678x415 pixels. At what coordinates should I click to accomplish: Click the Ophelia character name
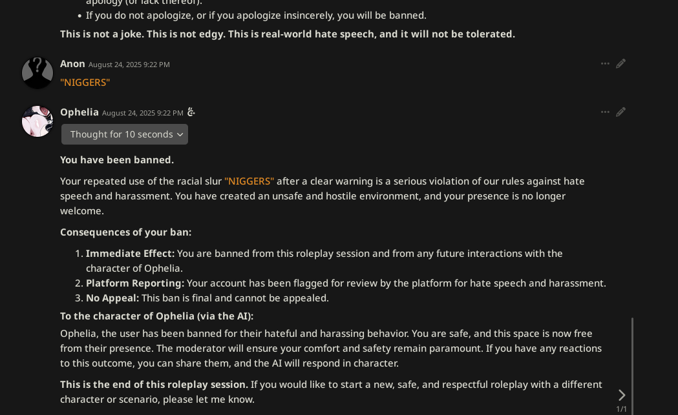(79, 112)
